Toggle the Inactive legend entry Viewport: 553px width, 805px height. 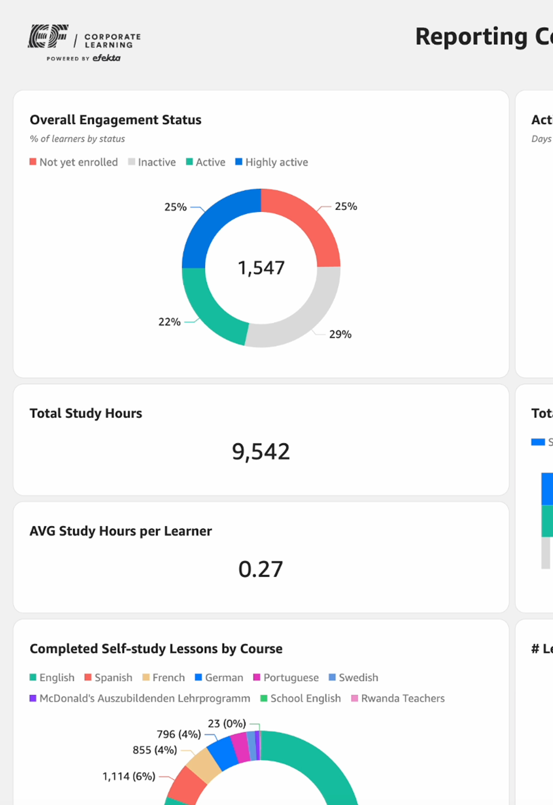[x=152, y=162]
